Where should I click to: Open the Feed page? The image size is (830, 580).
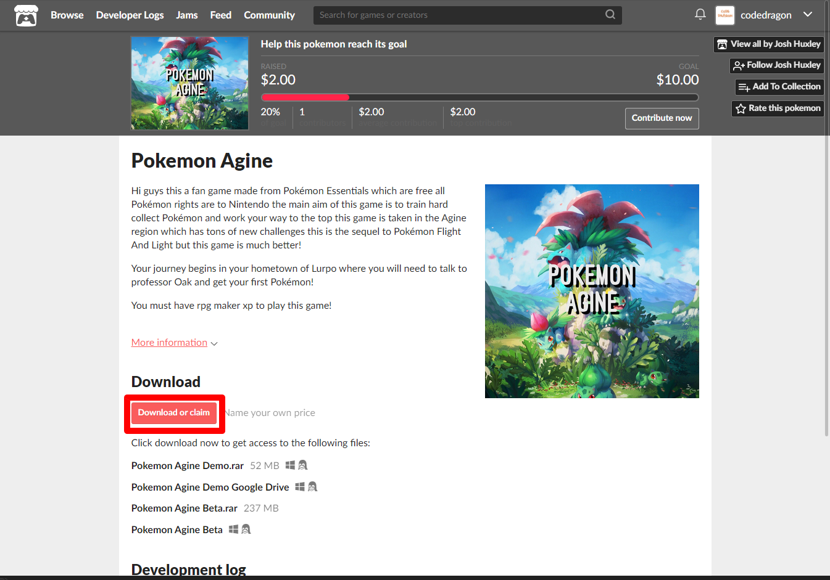click(x=220, y=15)
